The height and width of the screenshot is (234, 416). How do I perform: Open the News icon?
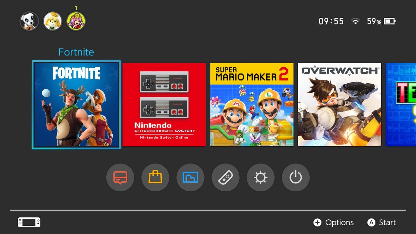120,177
